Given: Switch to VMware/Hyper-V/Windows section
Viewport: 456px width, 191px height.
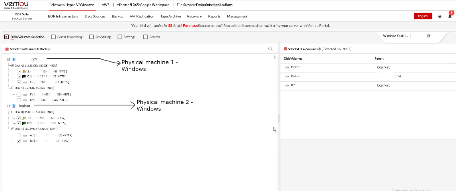Looking at the screenshot, I should click(x=73, y=5).
